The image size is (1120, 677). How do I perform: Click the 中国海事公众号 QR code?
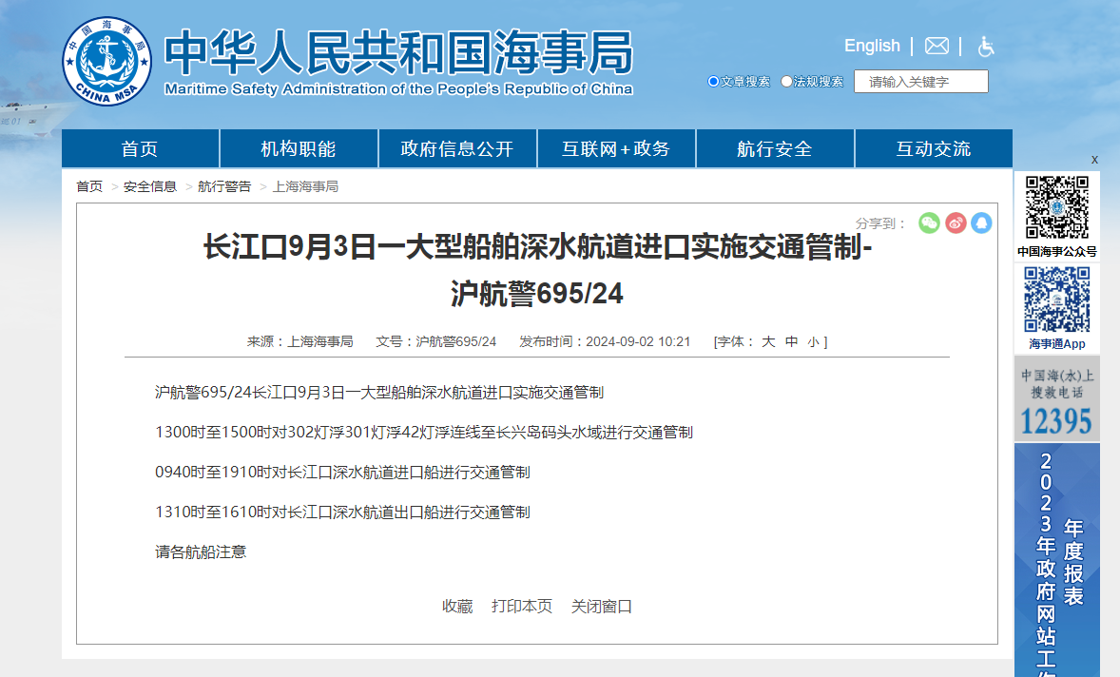(1057, 207)
